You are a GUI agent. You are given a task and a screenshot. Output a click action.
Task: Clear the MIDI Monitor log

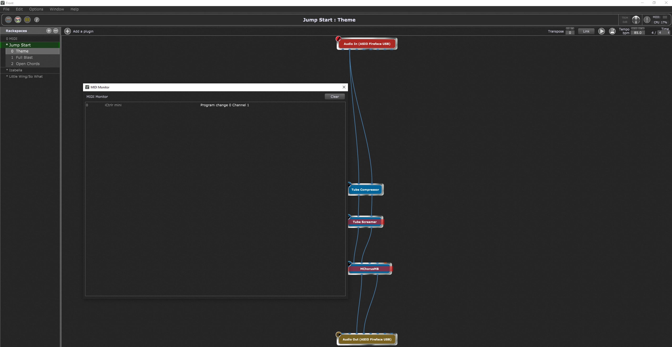click(x=334, y=97)
